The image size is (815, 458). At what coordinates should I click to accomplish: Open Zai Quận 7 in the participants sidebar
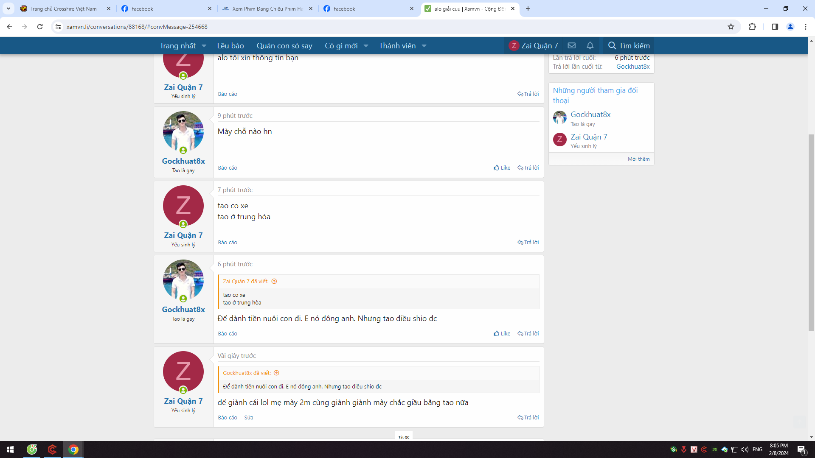coord(589,137)
